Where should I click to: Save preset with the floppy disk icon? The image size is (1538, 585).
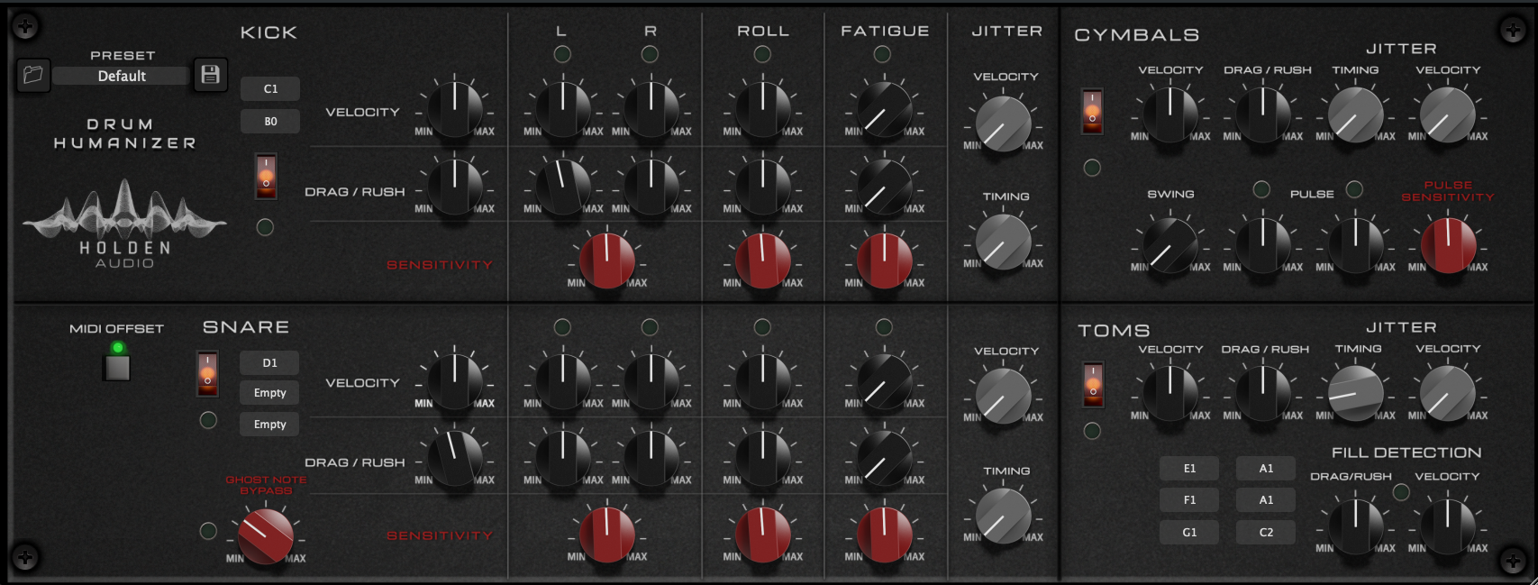coord(210,75)
